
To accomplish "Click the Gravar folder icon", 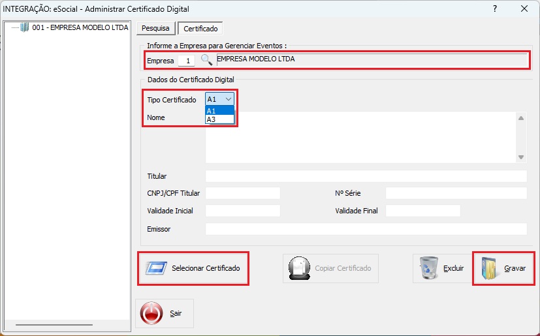I will pyautogui.click(x=488, y=268).
